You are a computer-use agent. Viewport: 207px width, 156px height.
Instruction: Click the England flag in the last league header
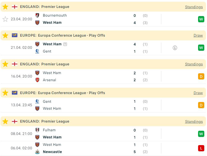14,121
